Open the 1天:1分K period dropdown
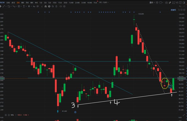 [104, 2]
